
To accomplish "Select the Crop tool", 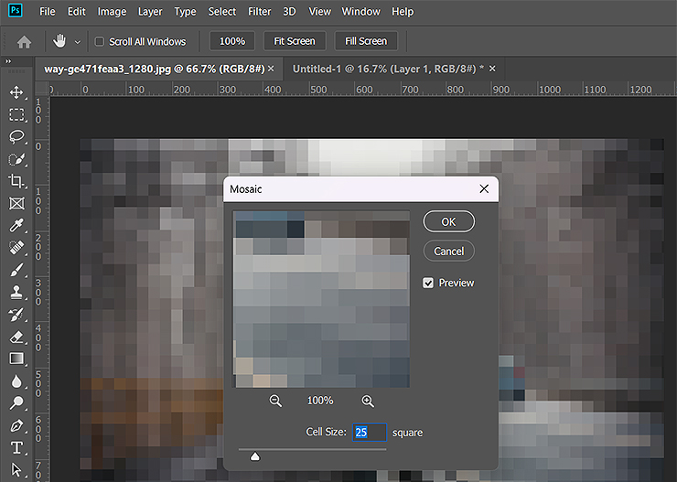I will pos(16,181).
